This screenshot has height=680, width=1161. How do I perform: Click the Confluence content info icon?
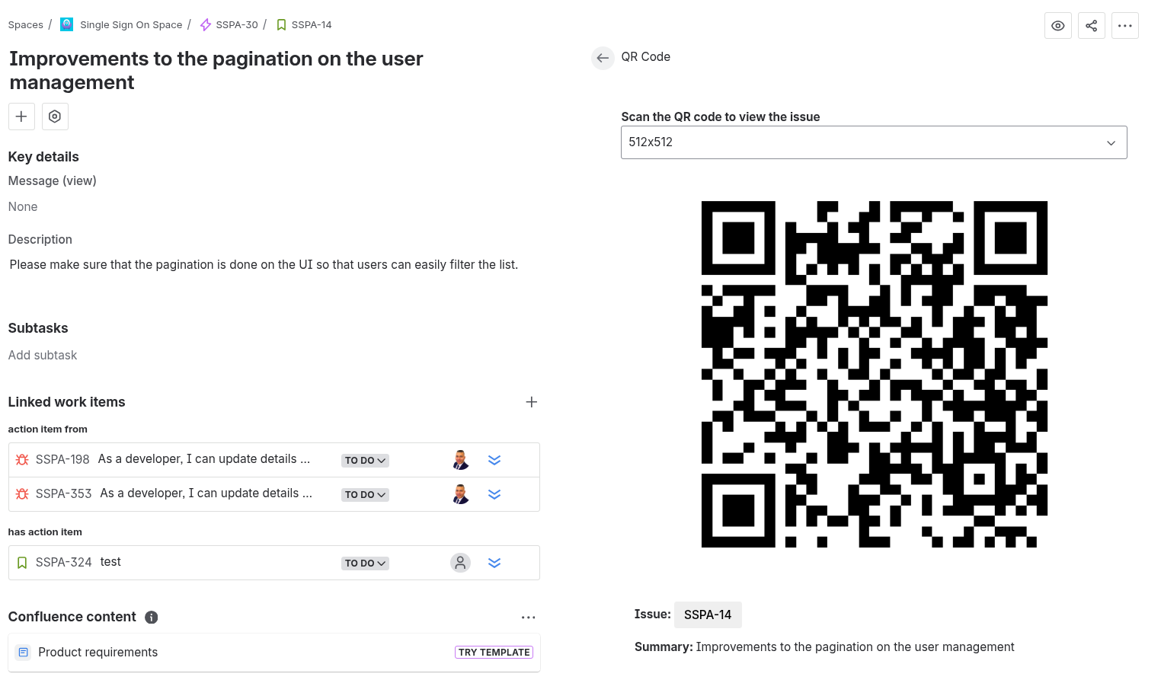coord(152,618)
